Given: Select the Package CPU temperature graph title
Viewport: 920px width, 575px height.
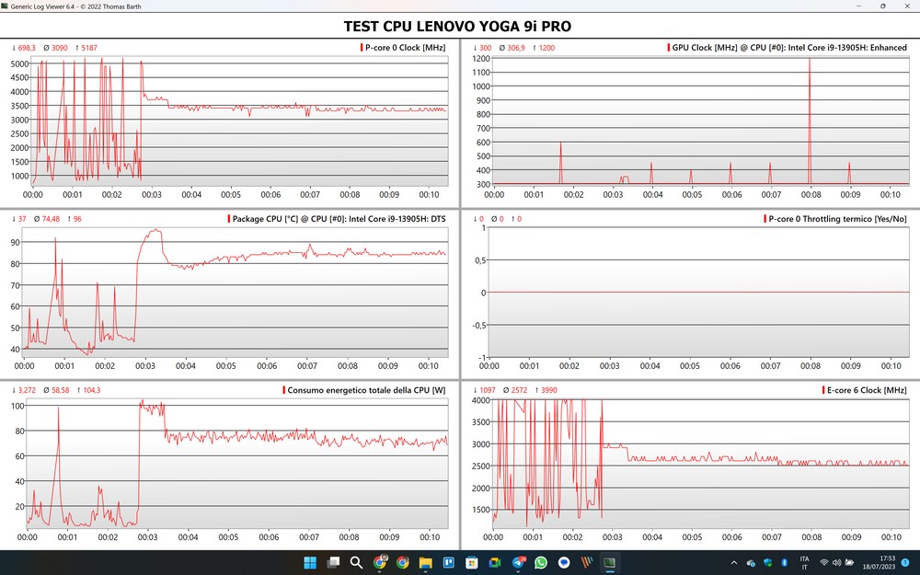Looking at the screenshot, I should pos(340,219).
